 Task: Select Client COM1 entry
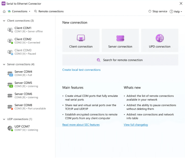[x=28, y=29]
